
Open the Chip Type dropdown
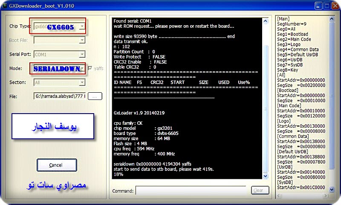pyautogui.click(x=82, y=26)
